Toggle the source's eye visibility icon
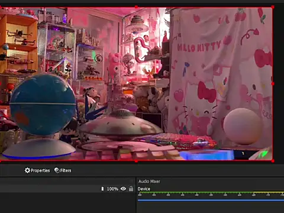 123,189
